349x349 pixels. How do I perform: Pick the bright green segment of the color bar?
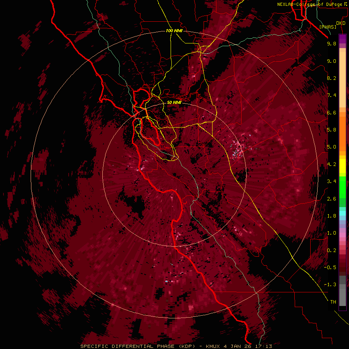click(x=342, y=187)
